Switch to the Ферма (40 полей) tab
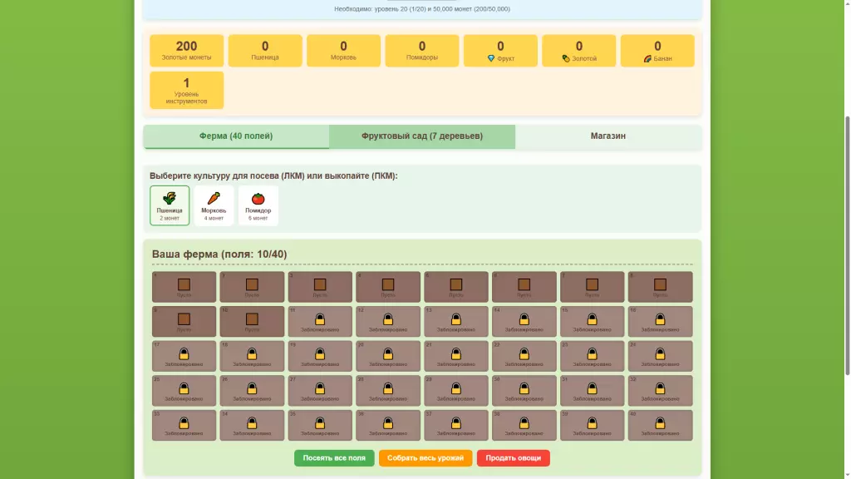 pyautogui.click(x=236, y=136)
